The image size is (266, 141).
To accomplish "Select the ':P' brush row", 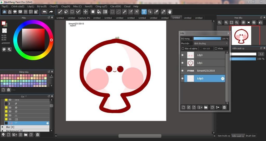I will 27,104.
